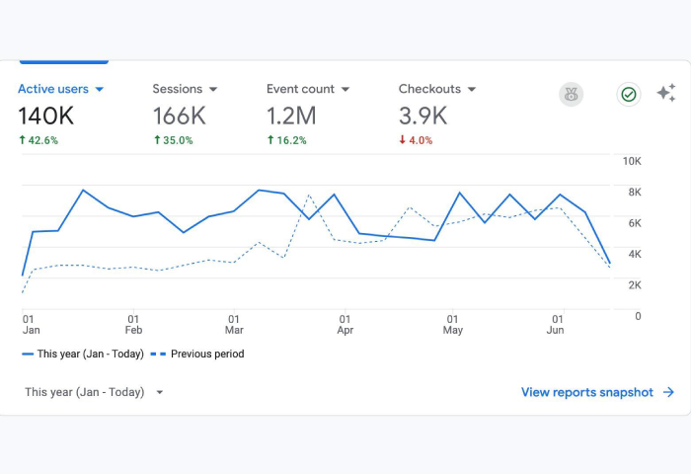Click the 166K sessions value
691x474 pixels.
click(x=180, y=116)
